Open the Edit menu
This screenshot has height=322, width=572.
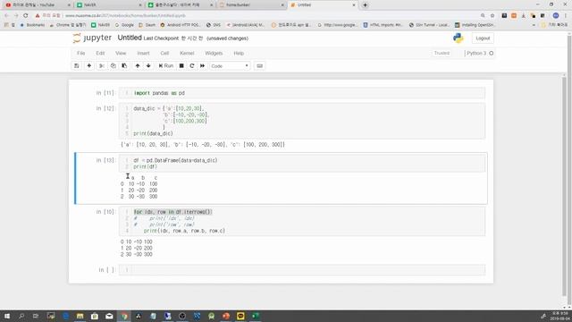(100, 54)
